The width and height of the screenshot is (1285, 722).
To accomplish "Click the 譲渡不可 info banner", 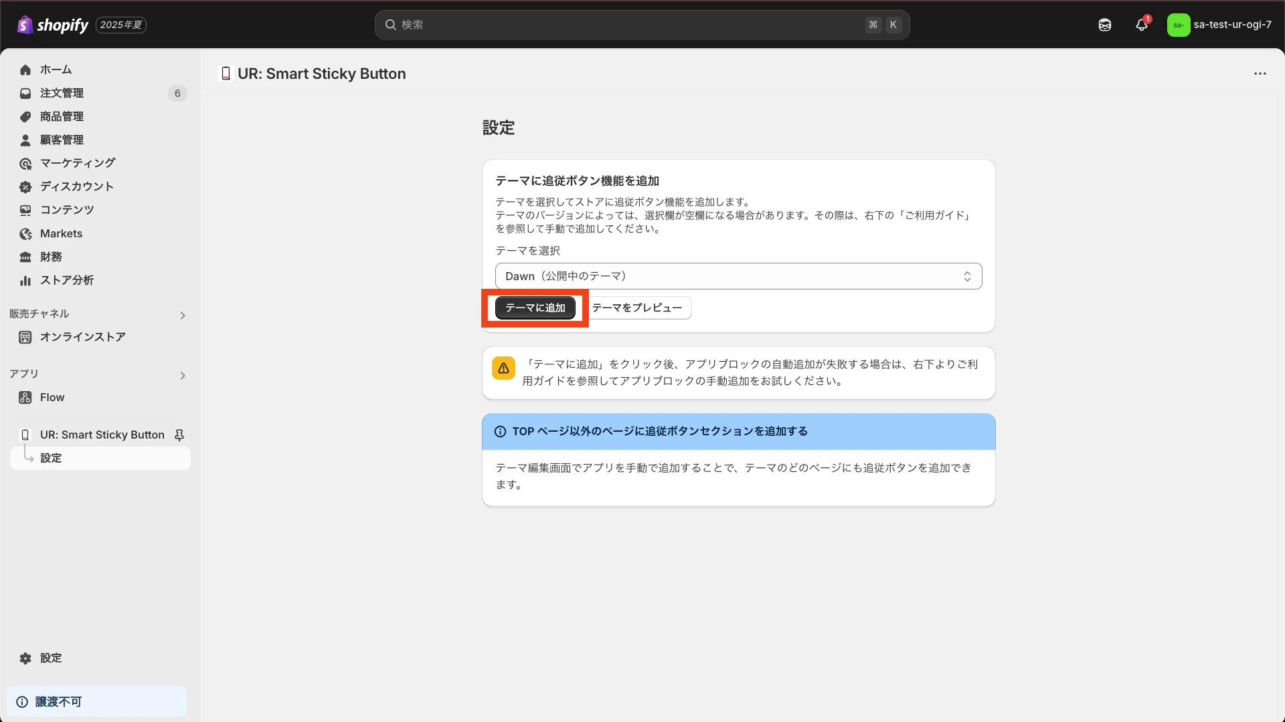I will [97, 701].
